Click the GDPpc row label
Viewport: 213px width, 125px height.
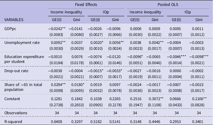click(10, 29)
